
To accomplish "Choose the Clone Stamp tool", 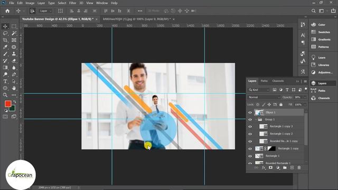I will (x=14, y=54).
